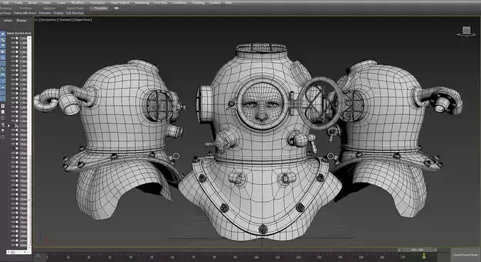Open the Display menu in scene explorer
The height and width of the screenshot is (262, 481).
pos(21,21)
